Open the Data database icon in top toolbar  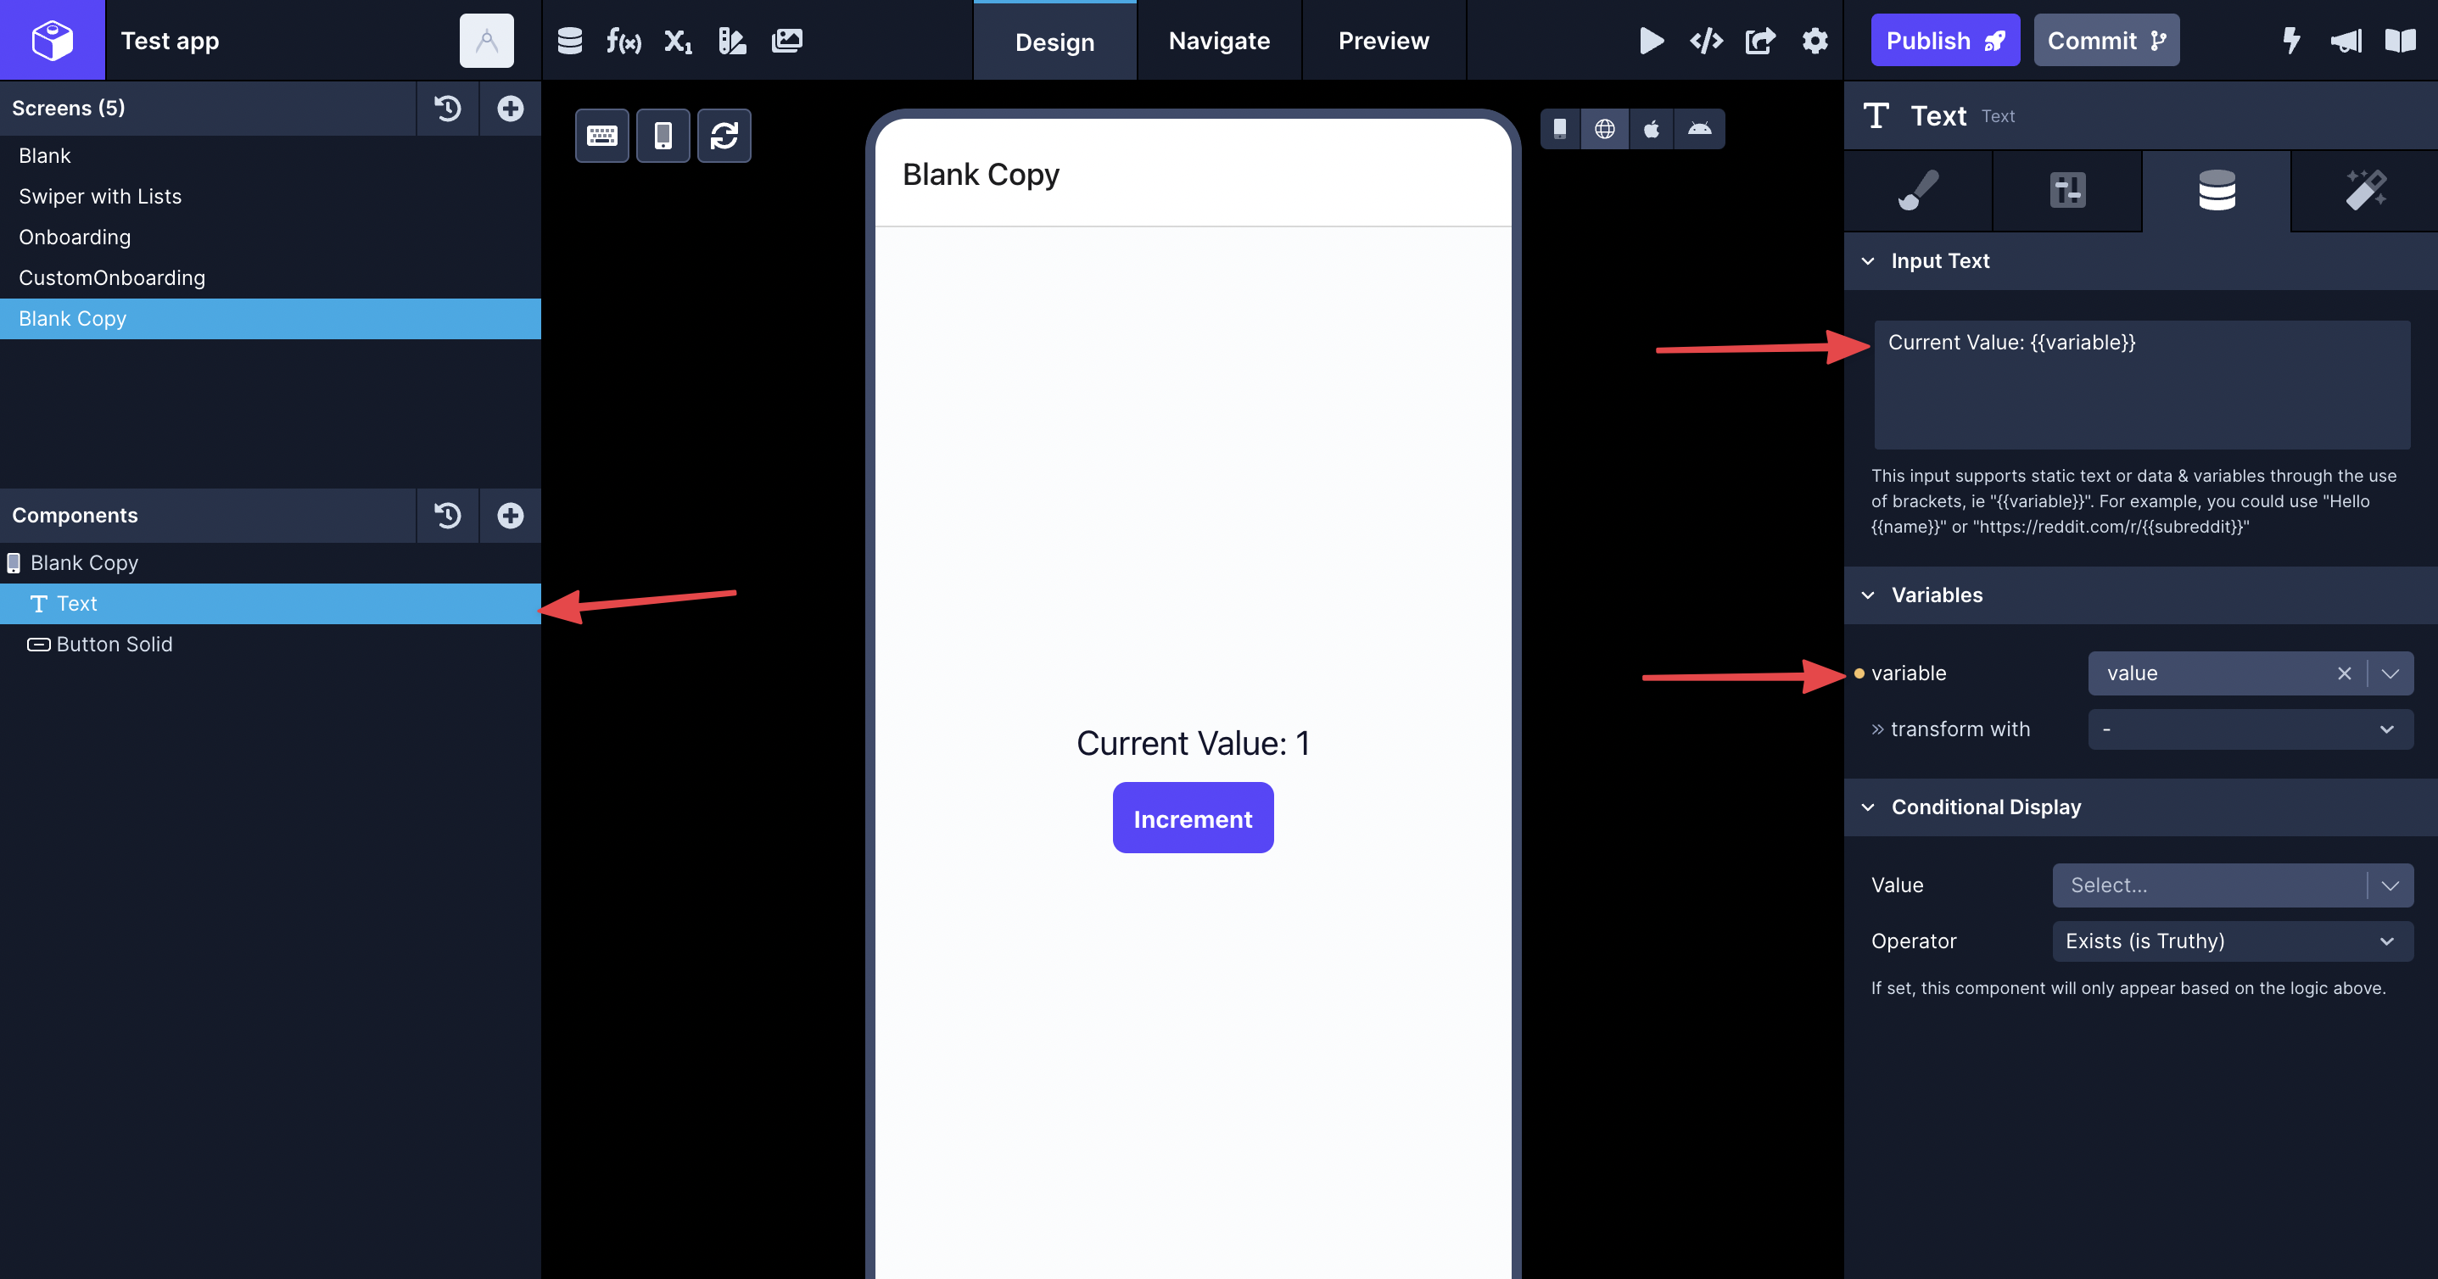[x=570, y=41]
